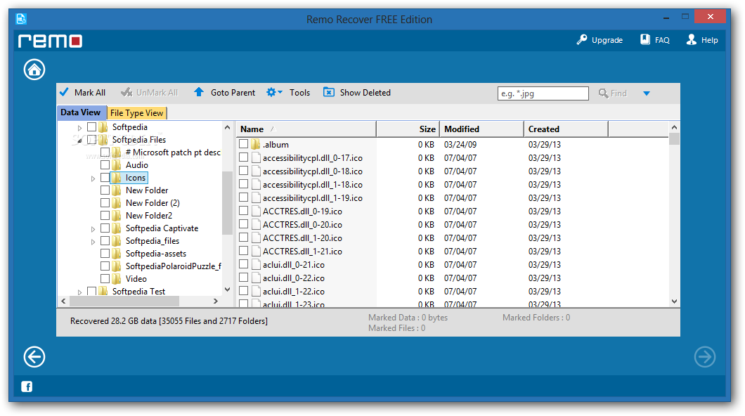Click the UnMark All icon

click(x=127, y=92)
